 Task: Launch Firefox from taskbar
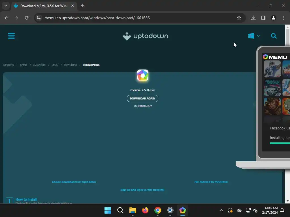pos(145,210)
